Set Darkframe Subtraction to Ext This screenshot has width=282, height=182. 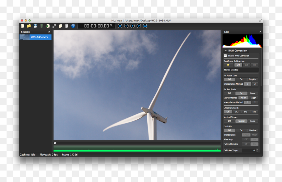pos(246,65)
